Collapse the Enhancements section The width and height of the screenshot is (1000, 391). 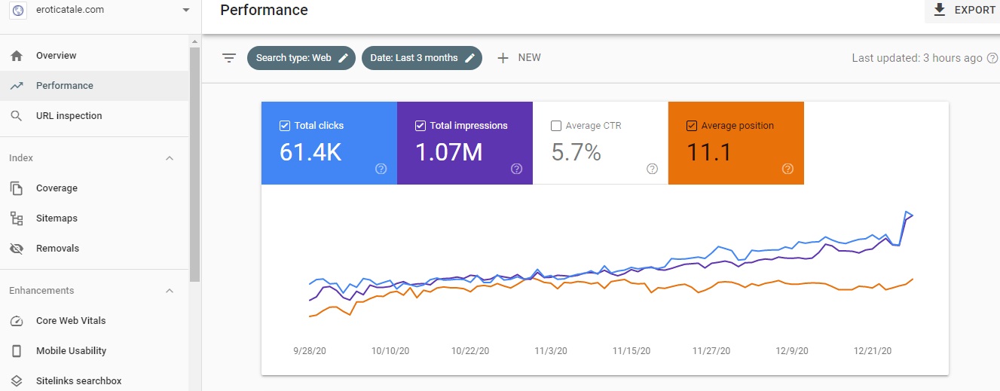point(170,291)
